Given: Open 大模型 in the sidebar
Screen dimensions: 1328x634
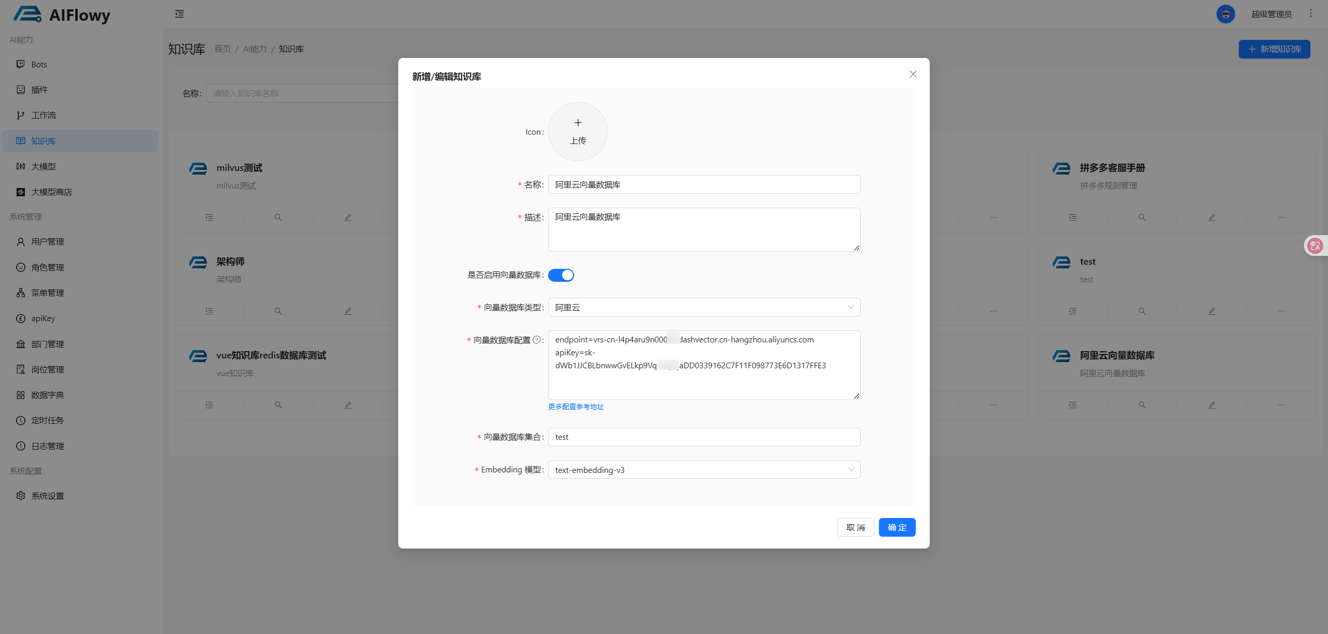Looking at the screenshot, I should 44,166.
